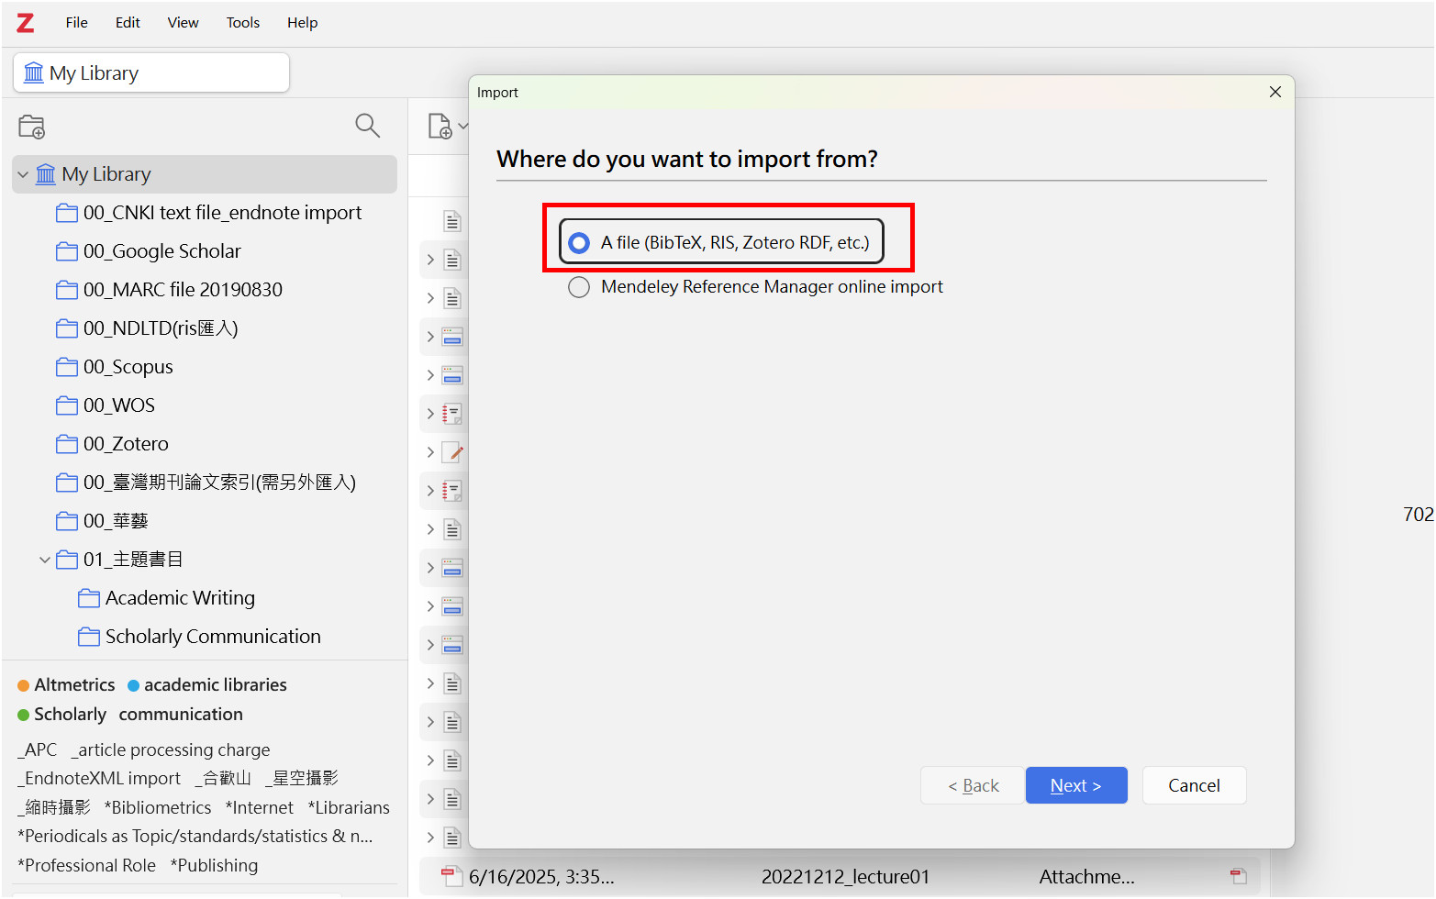Click the small PDF icon in attachment column
Screen dimensions: 1436x899
click(1239, 876)
